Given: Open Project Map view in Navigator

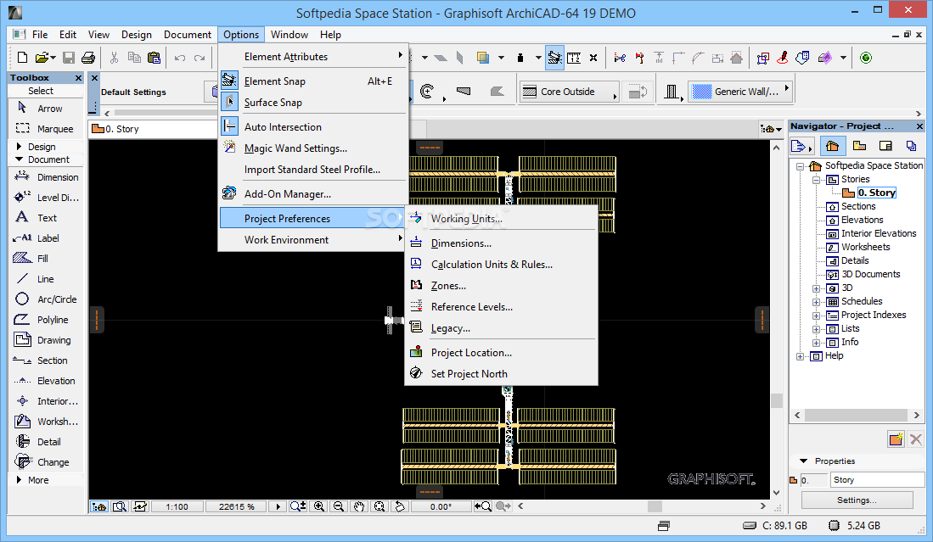Looking at the screenshot, I should pos(832,146).
